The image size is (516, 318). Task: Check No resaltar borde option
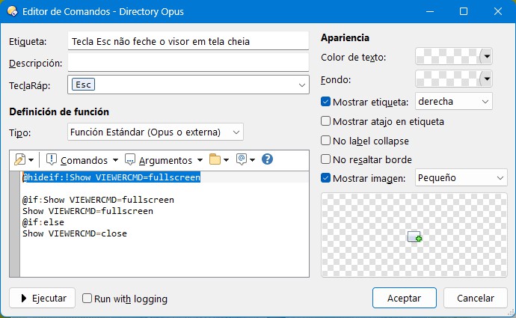coord(325,159)
